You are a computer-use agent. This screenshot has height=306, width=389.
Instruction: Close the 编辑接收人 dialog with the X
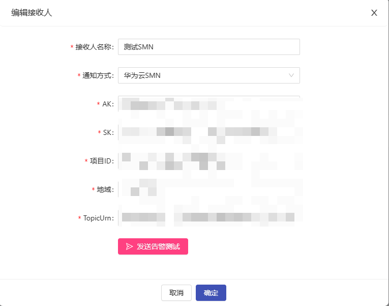[x=374, y=13]
